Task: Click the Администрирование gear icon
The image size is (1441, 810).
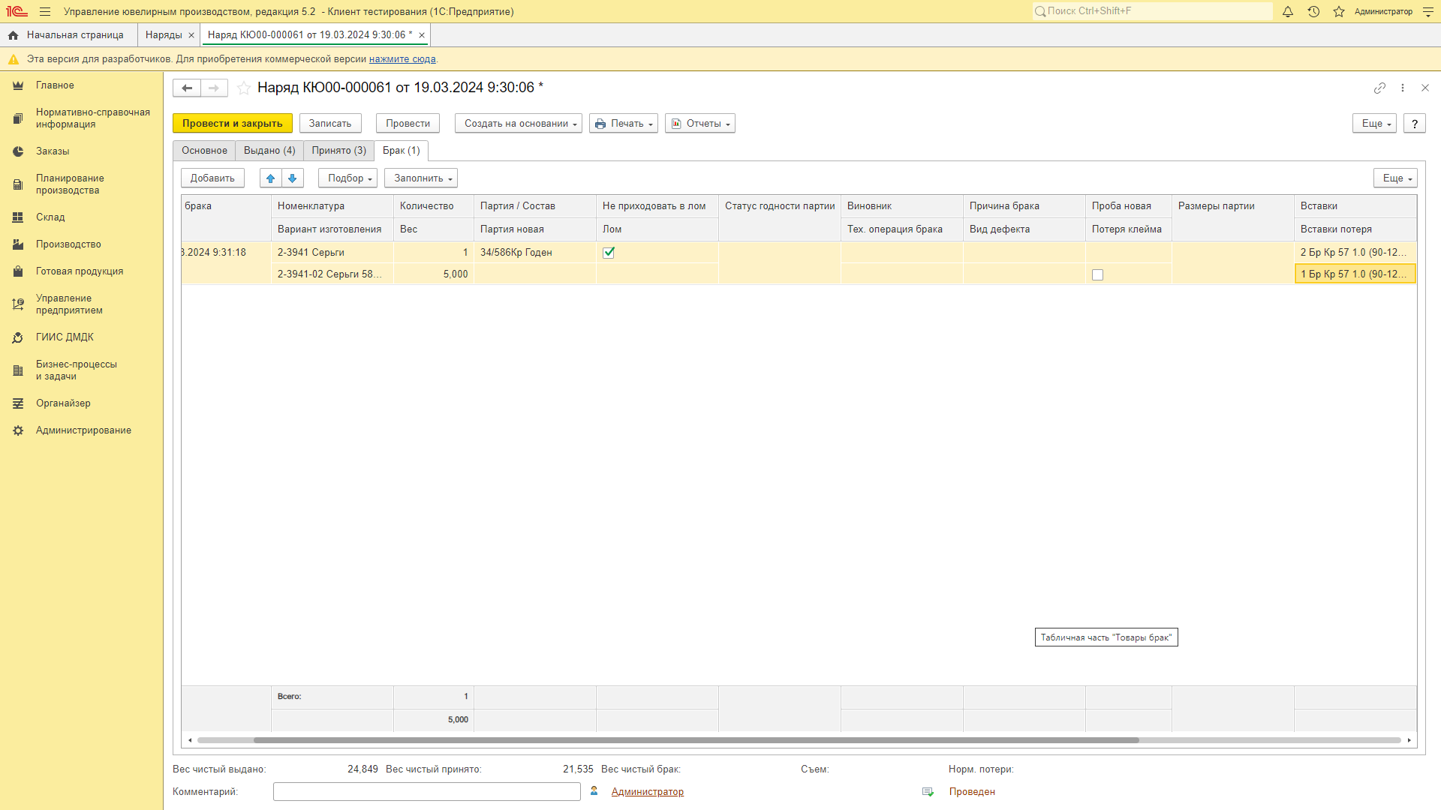Action: point(18,430)
